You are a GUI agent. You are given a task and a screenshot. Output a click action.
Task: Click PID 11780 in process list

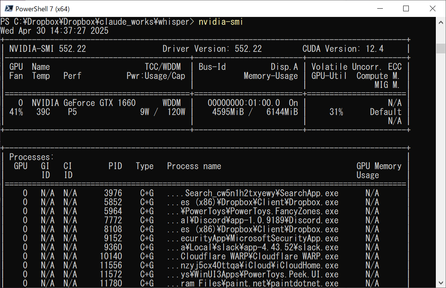click(x=110, y=283)
